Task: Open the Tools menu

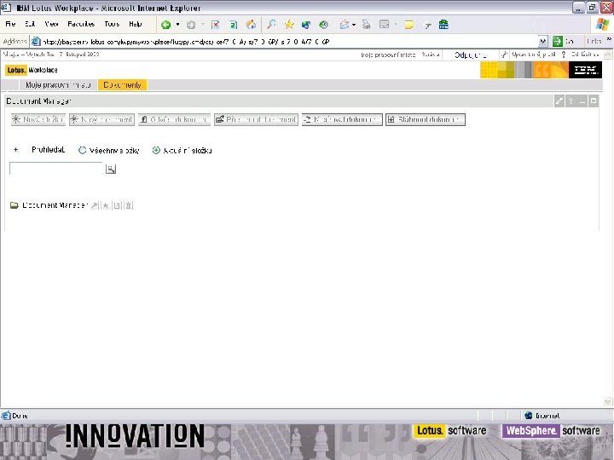Action: 112,24
